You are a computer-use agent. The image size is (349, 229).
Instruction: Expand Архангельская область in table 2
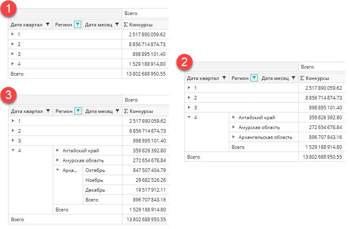(234, 137)
